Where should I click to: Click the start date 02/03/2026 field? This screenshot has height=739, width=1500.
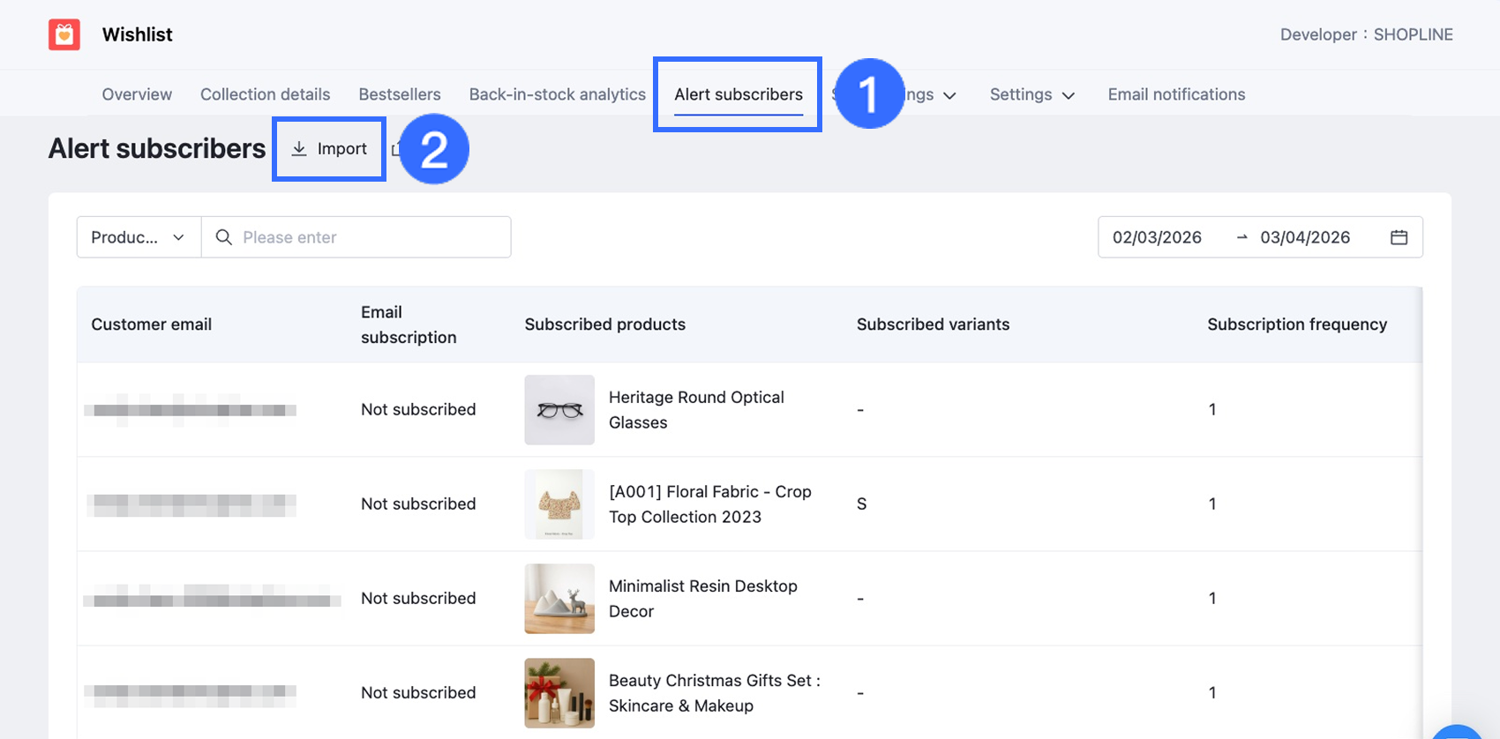click(x=1157, y=237)
